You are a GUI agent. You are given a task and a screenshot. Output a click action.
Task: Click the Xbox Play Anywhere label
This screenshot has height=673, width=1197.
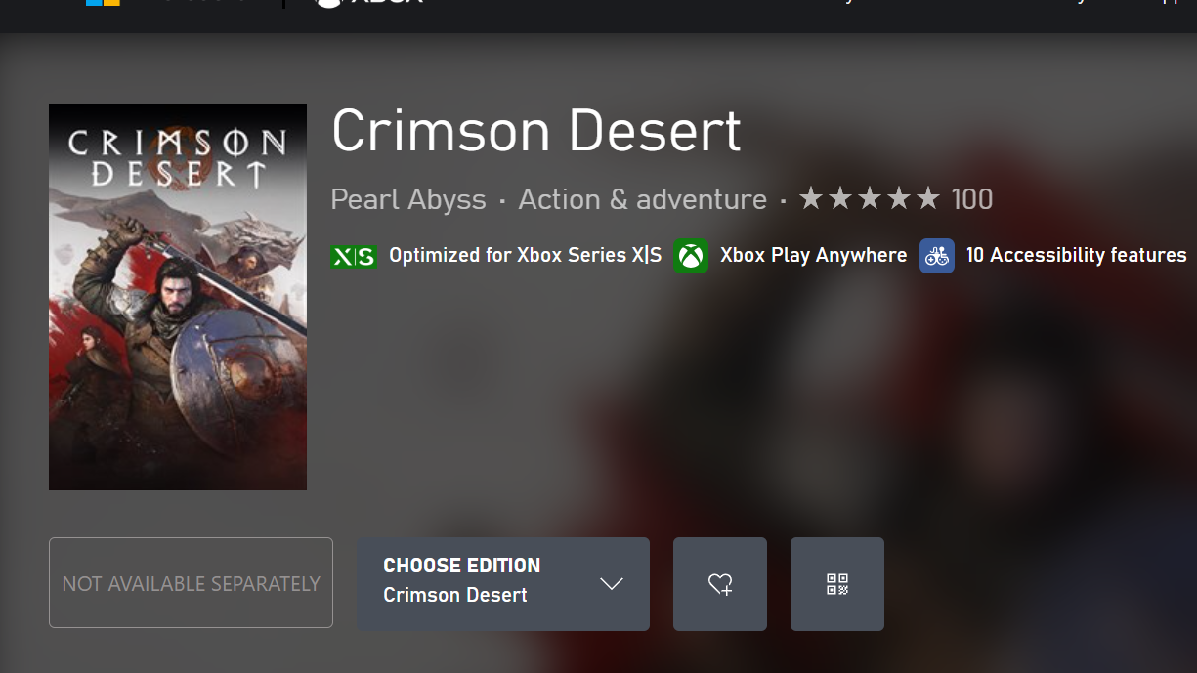[x=814, y=255]
